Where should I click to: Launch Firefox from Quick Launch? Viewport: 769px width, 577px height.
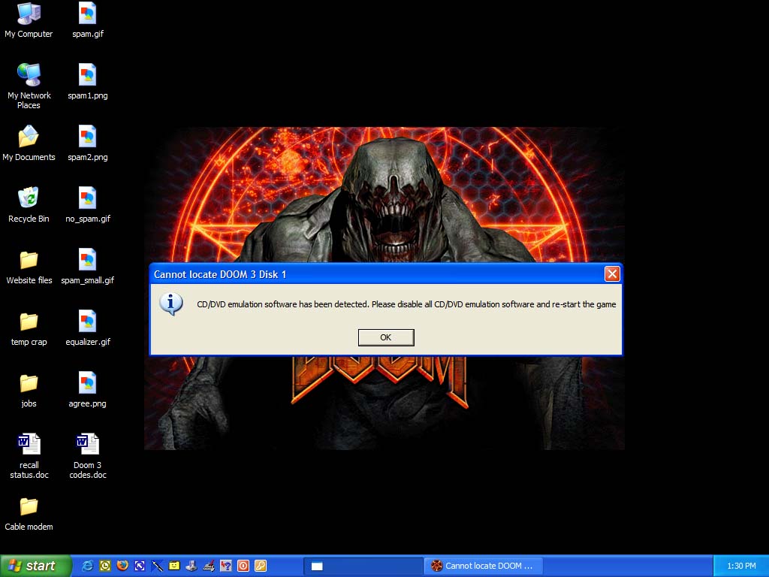coord(122,566)
